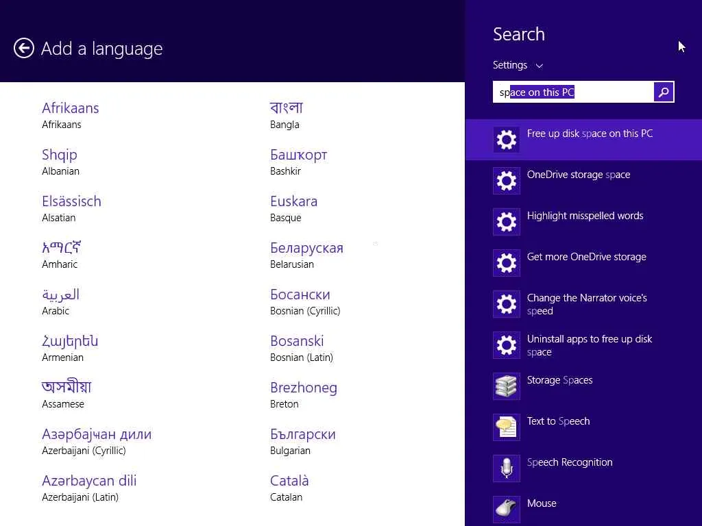Open Uninstall apps to free up disk space
This screenshot has height=526, width=702.
click(584, 346)
